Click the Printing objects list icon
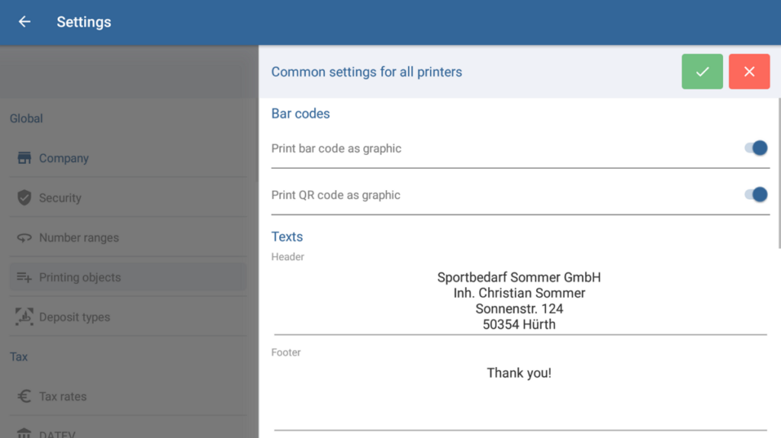781x438 pixels. (24, 278)
